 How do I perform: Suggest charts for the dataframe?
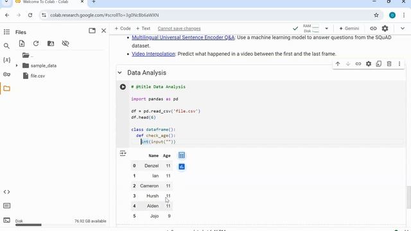[181, 167]
